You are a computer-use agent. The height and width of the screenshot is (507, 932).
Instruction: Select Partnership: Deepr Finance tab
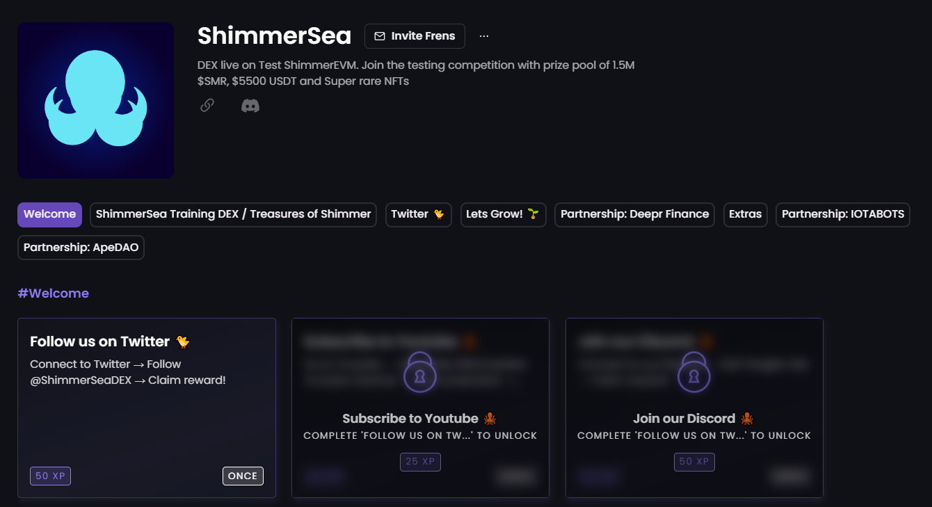point(635,215)
